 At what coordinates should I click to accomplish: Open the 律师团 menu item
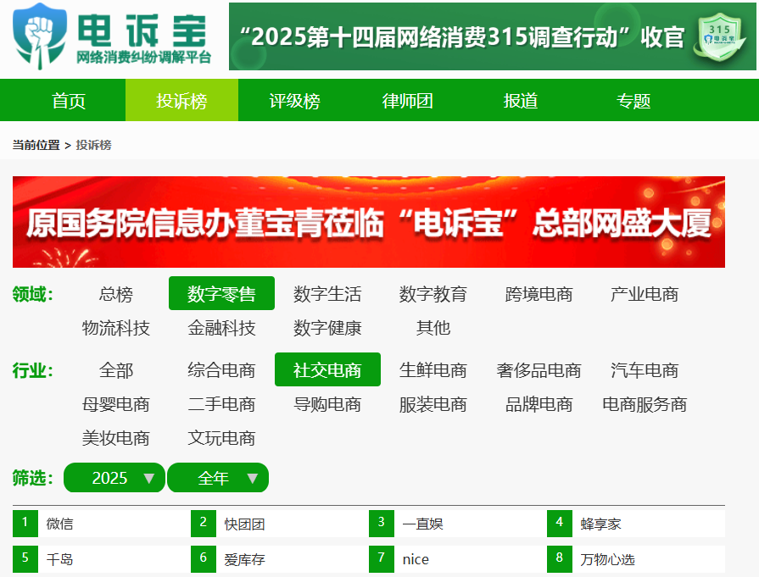tap(407, 101)
